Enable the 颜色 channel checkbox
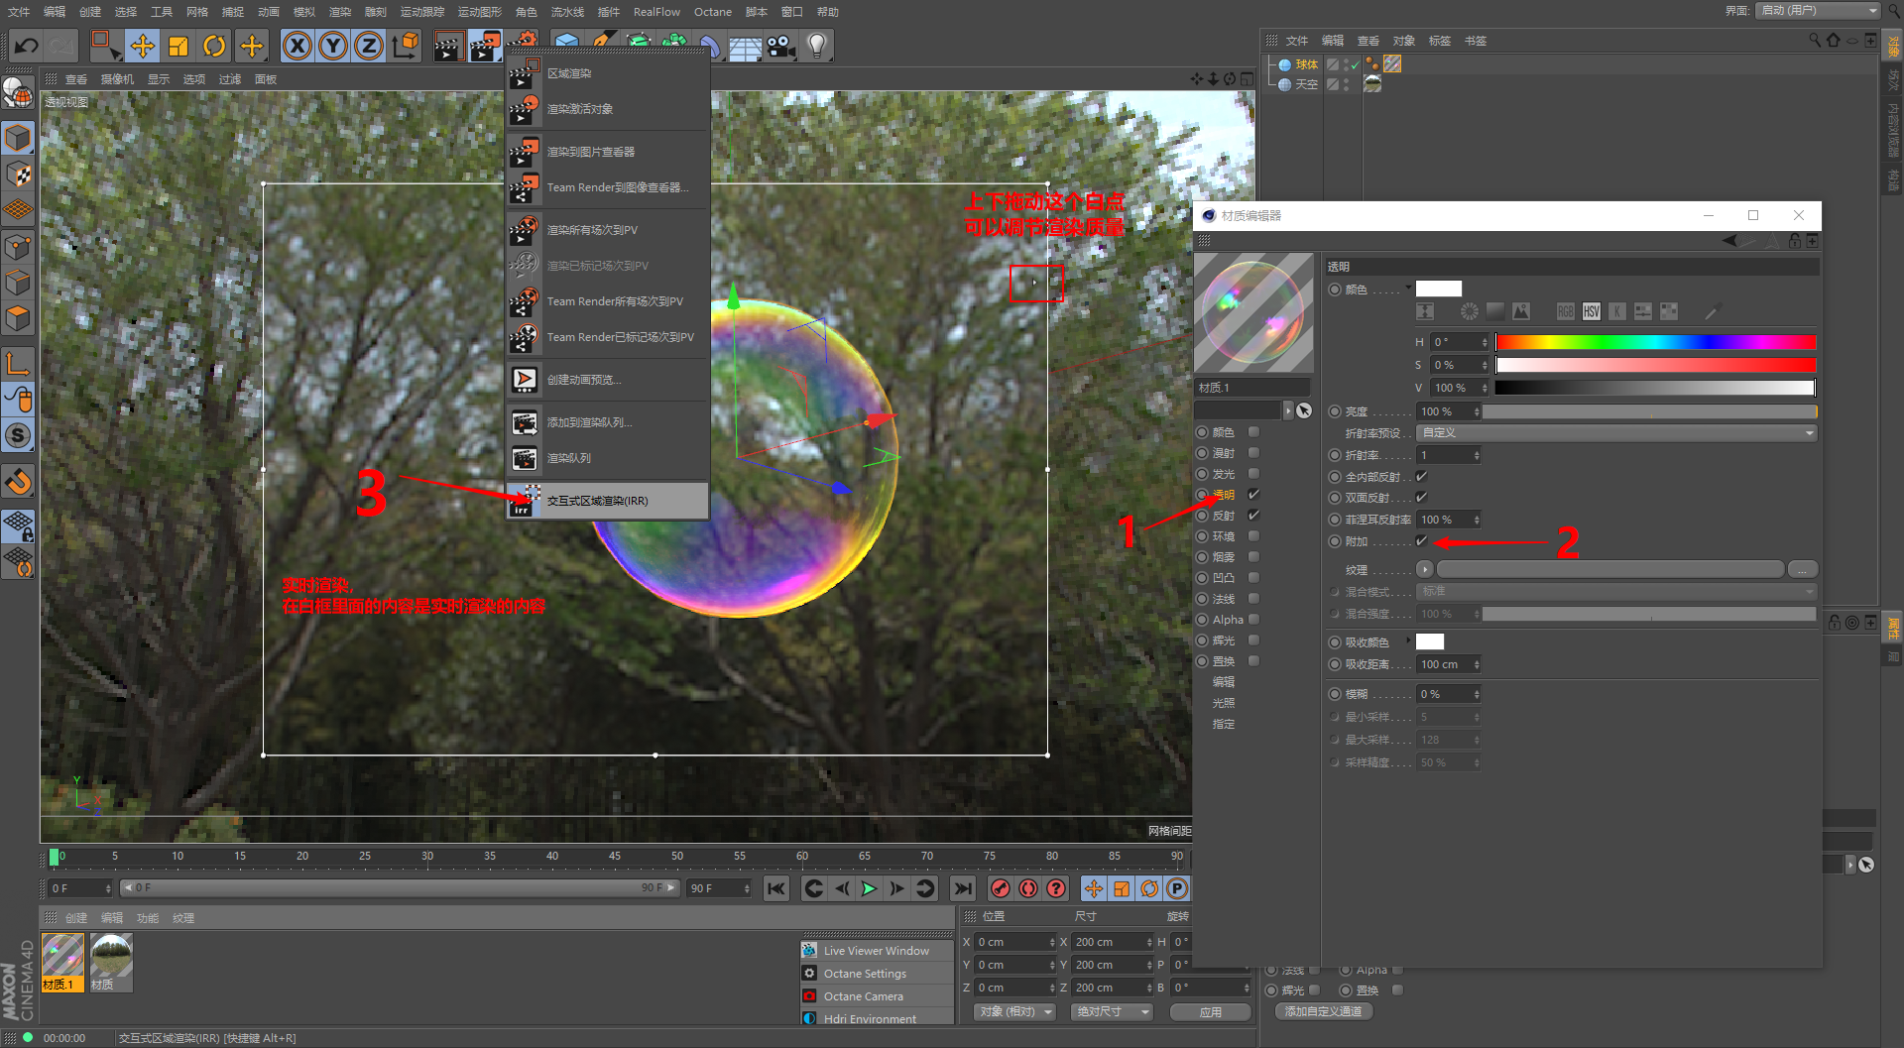 click(1253, 431)
